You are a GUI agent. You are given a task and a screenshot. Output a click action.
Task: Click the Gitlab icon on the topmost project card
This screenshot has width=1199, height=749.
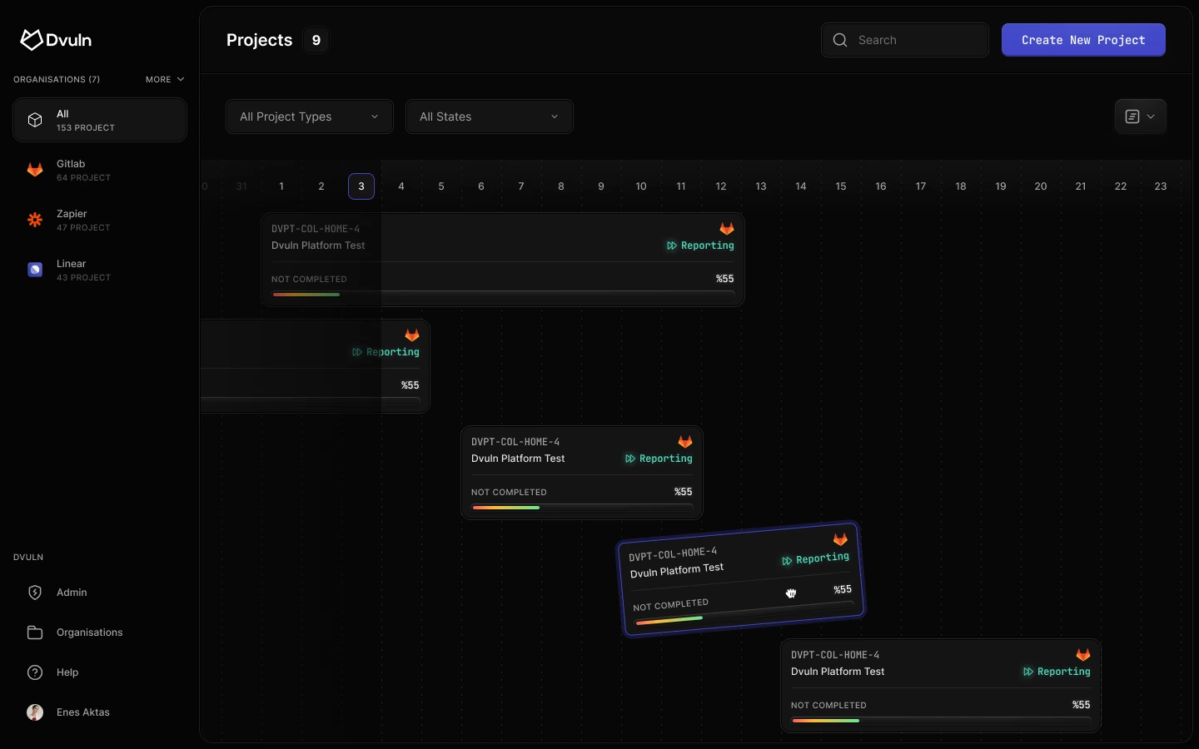click(727, 229)
